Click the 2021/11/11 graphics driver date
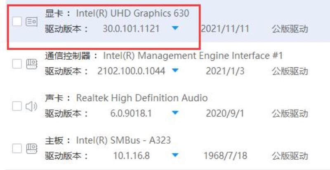The height and width of the screenshot is (170, 330). [x=225, y=29]
